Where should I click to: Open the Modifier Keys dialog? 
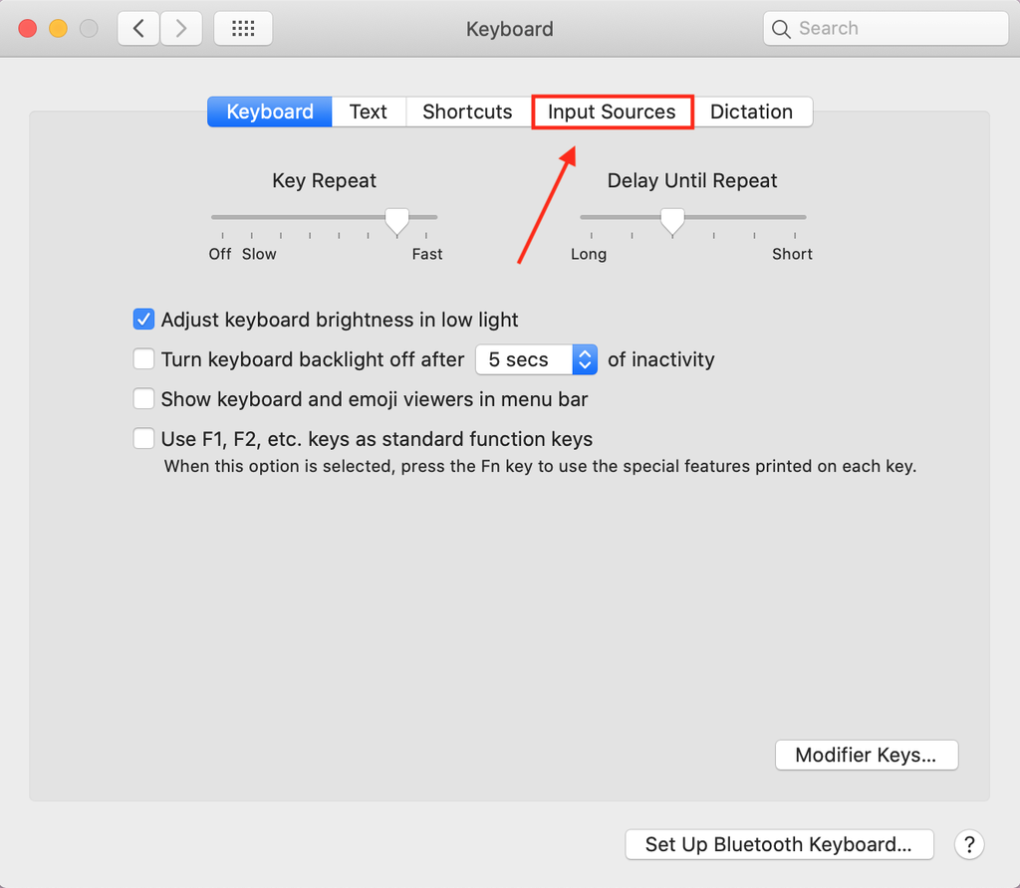(x=866, y=755)
